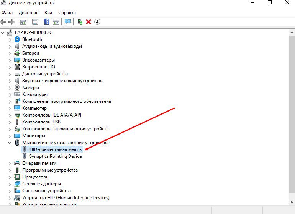Select the Мониторы category label
The image size is (295, 214).
point(34,136)
